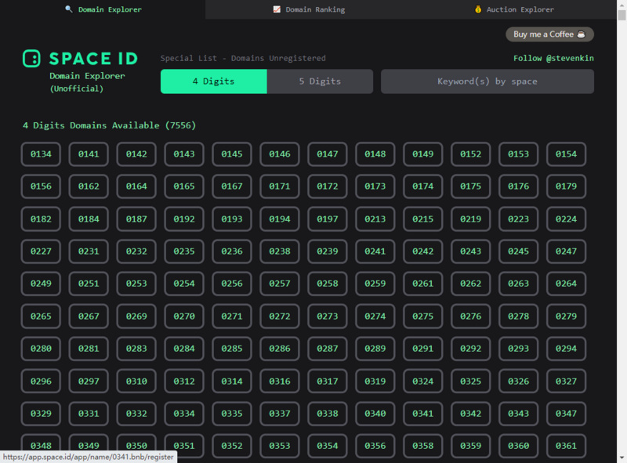
Task: Select domain 0134
Action: coord(40,154)
